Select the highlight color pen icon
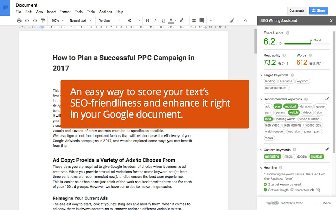Image resolution: width=336 pixels, height=210 pixels. tap(182, 20)
